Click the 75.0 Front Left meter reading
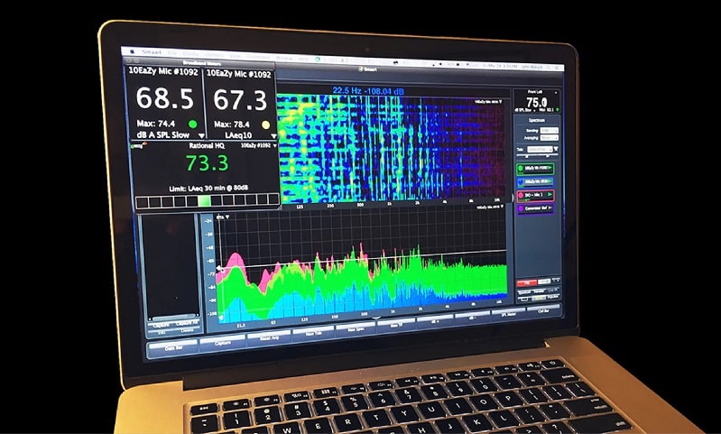The width and height of the screenshot is (721, 434). [537, 102]
